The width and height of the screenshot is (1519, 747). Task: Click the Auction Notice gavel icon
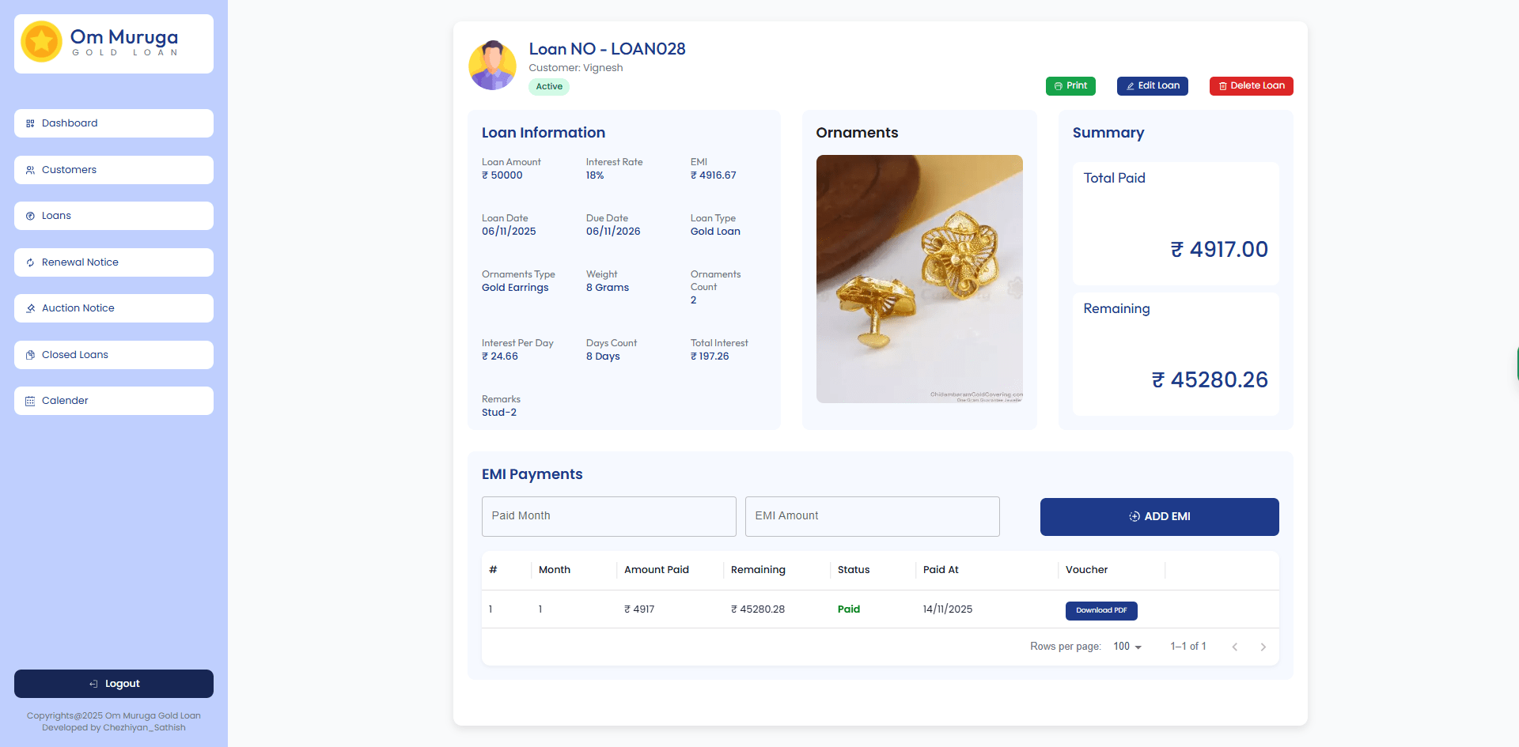pos(30,308)
